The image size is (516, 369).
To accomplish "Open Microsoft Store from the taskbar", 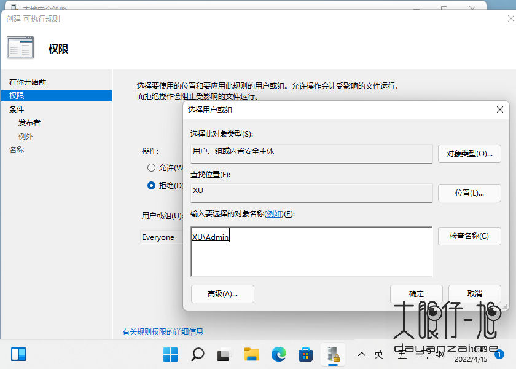I will click(x=305, y=354).
